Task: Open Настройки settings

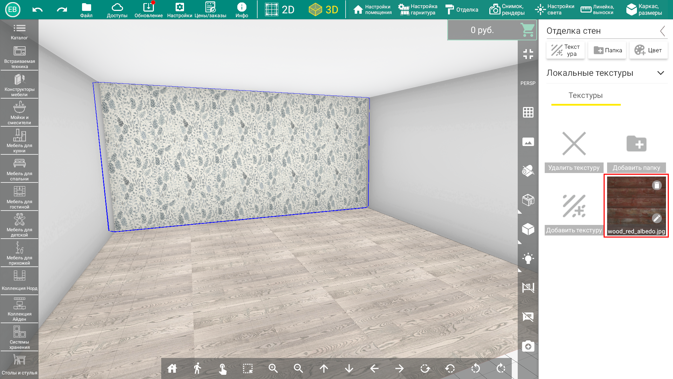Action: coord(179,10)
